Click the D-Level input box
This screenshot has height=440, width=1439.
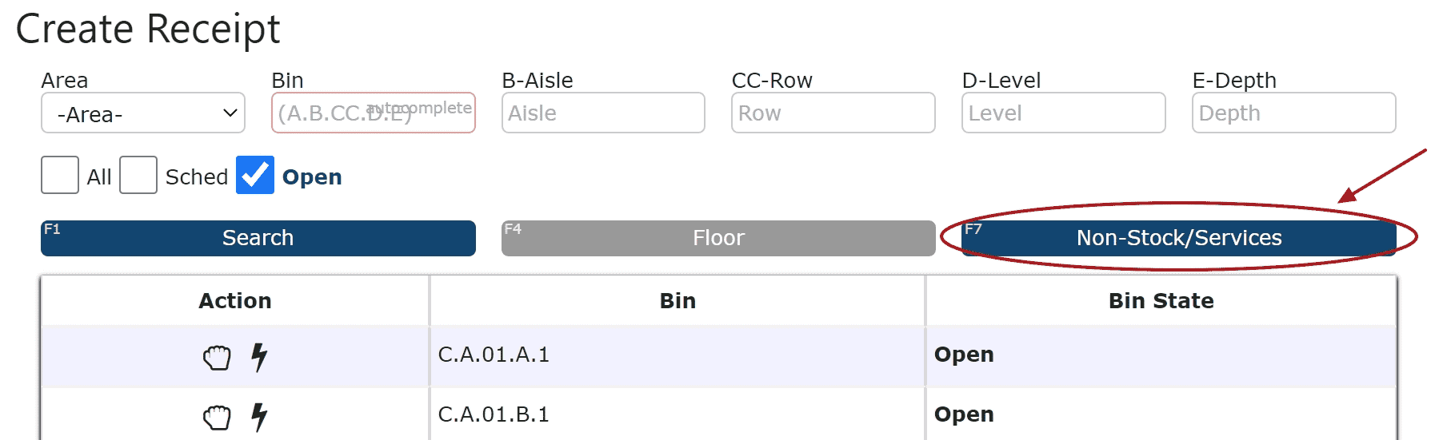tap(1064, 113)
